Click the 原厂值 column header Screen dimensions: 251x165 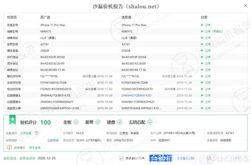pyautogui.click(x=45, y=17)
